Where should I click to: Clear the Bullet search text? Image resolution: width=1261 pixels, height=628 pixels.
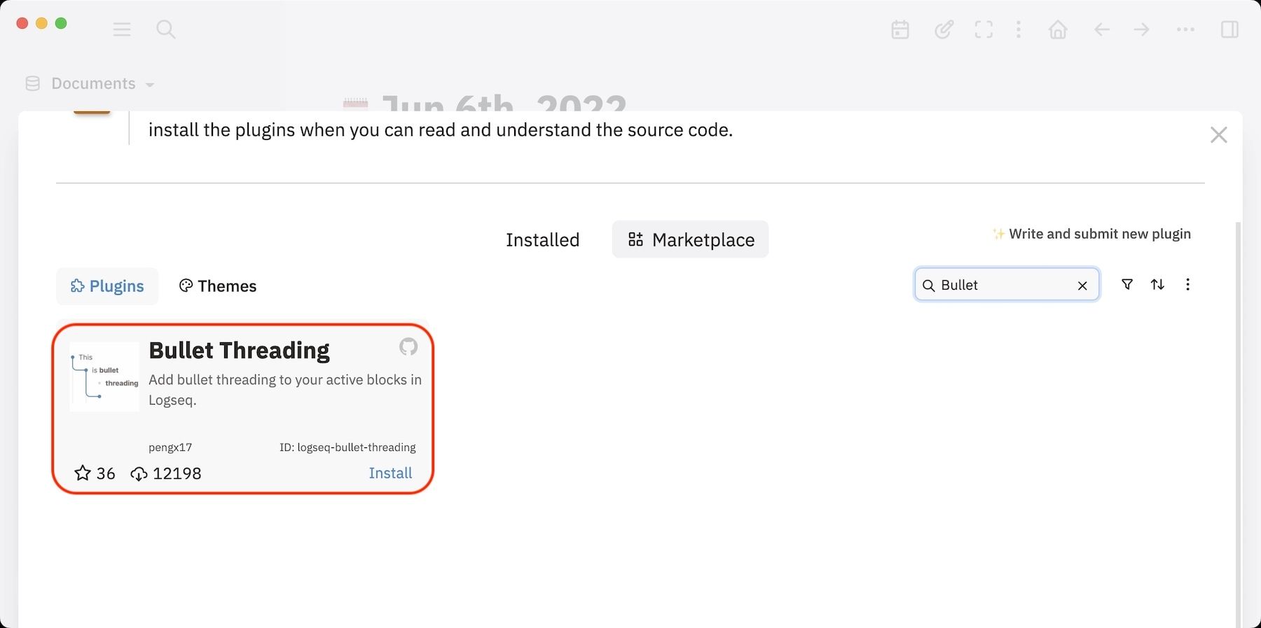click(x=1082, y=286)
